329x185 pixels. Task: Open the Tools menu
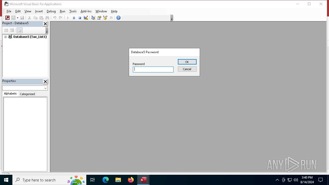[x=73, y=11]
